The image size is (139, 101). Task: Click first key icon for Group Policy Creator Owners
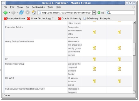94,48
